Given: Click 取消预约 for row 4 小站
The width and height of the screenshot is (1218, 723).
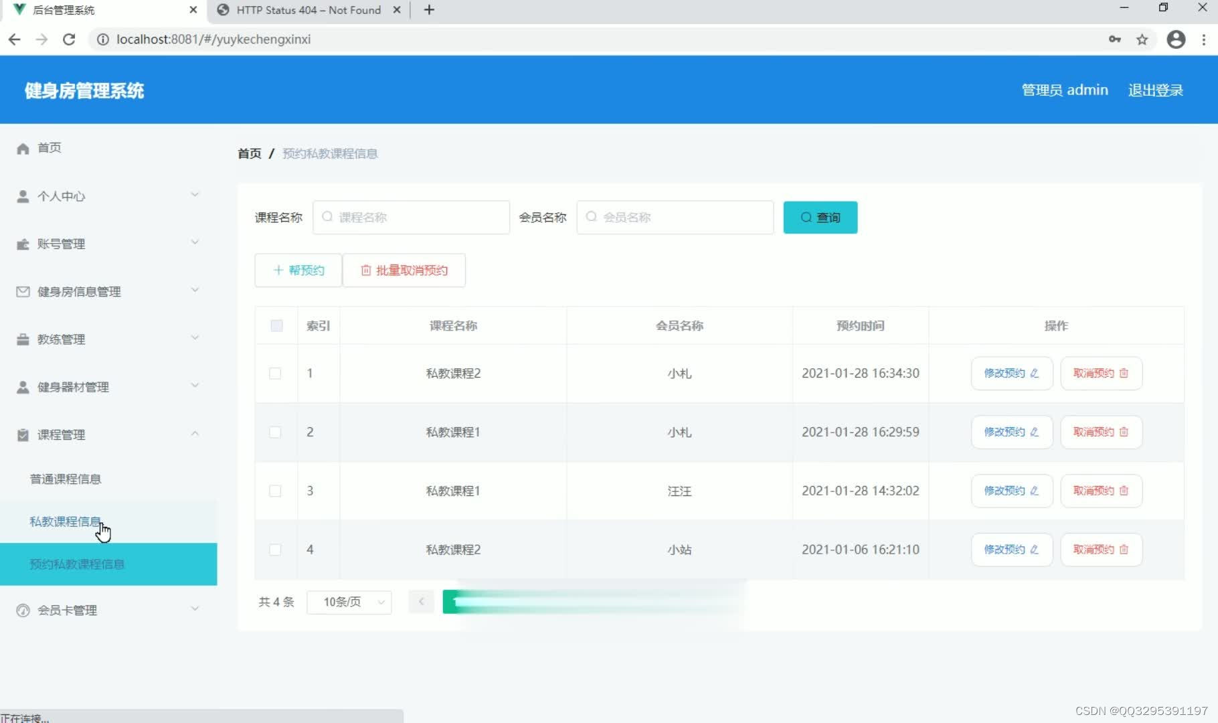Looking at the screenshot, I should point(1102,550).
